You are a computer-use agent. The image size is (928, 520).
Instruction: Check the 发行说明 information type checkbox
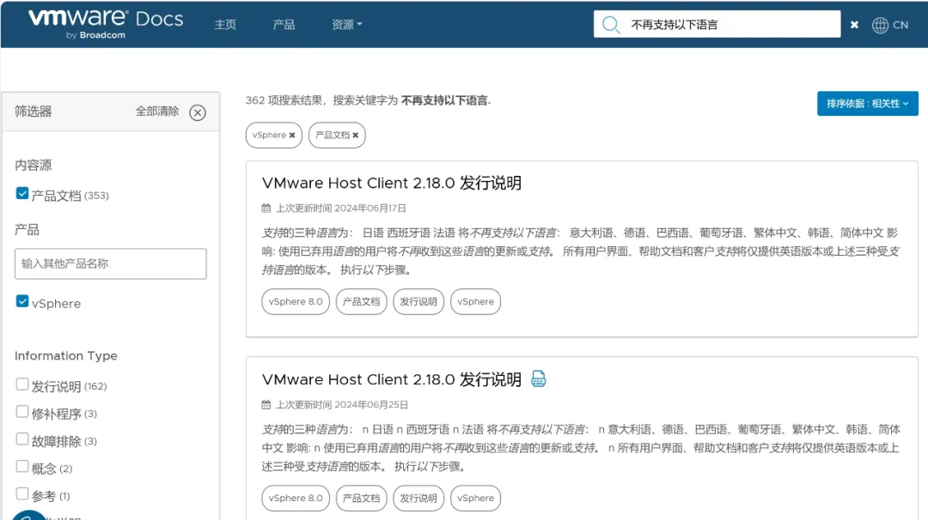(x=22, y=385)
